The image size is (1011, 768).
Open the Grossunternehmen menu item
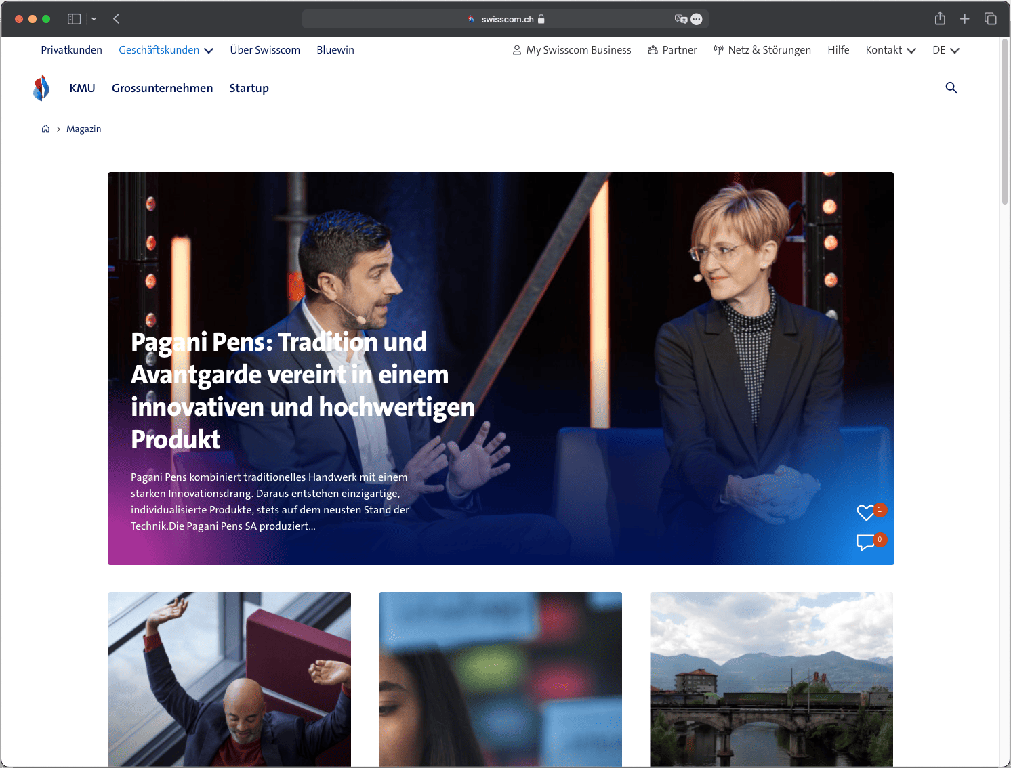[x=163, y=88]
